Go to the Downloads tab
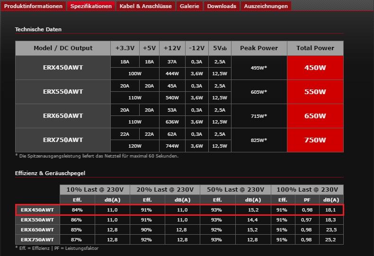Image resolution: width=374 pixels, height=256 pixels. point(222,6)
